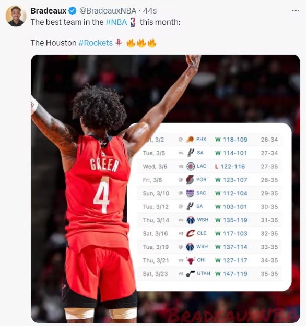The height and width of the screenshot is (326, 307).
Task: Click Bradeaux's profile avatar photo
Action: 16,16
